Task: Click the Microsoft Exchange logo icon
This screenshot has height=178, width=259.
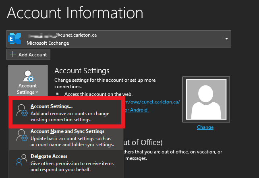Action: (x=15, y=39)
